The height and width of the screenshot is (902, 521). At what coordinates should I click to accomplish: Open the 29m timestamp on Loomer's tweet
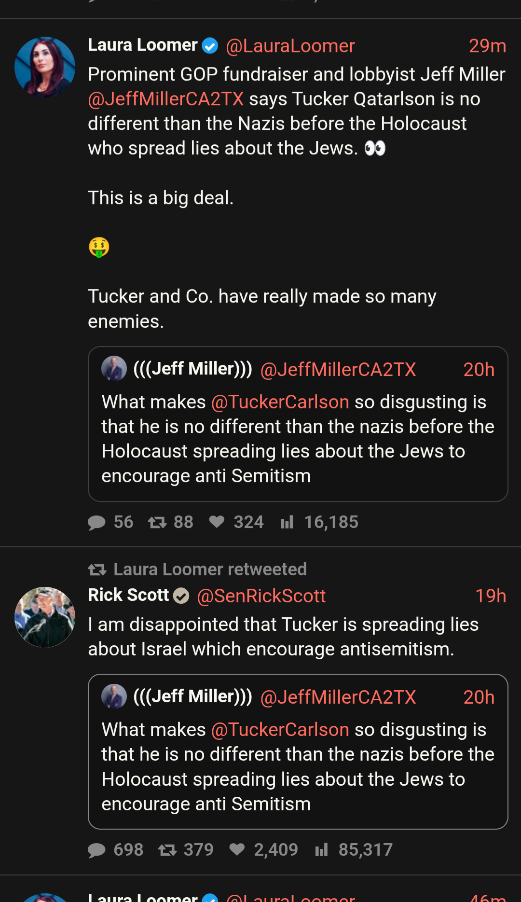click(x=487, y=46)
